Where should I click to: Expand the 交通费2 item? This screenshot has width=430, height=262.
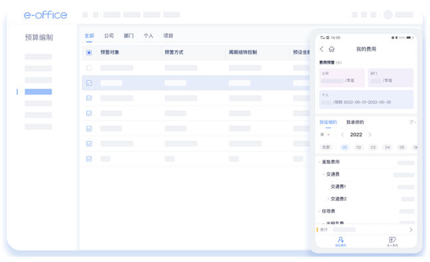pos(328,199)
